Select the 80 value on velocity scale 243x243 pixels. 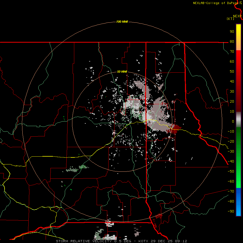pyautogui.click(x=232, y=41)
